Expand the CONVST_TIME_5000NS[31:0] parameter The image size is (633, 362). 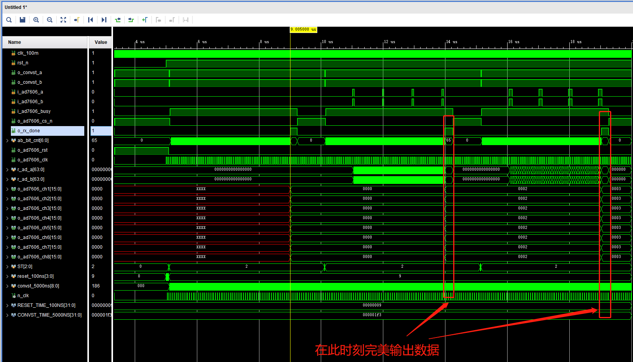pos(7,315)
